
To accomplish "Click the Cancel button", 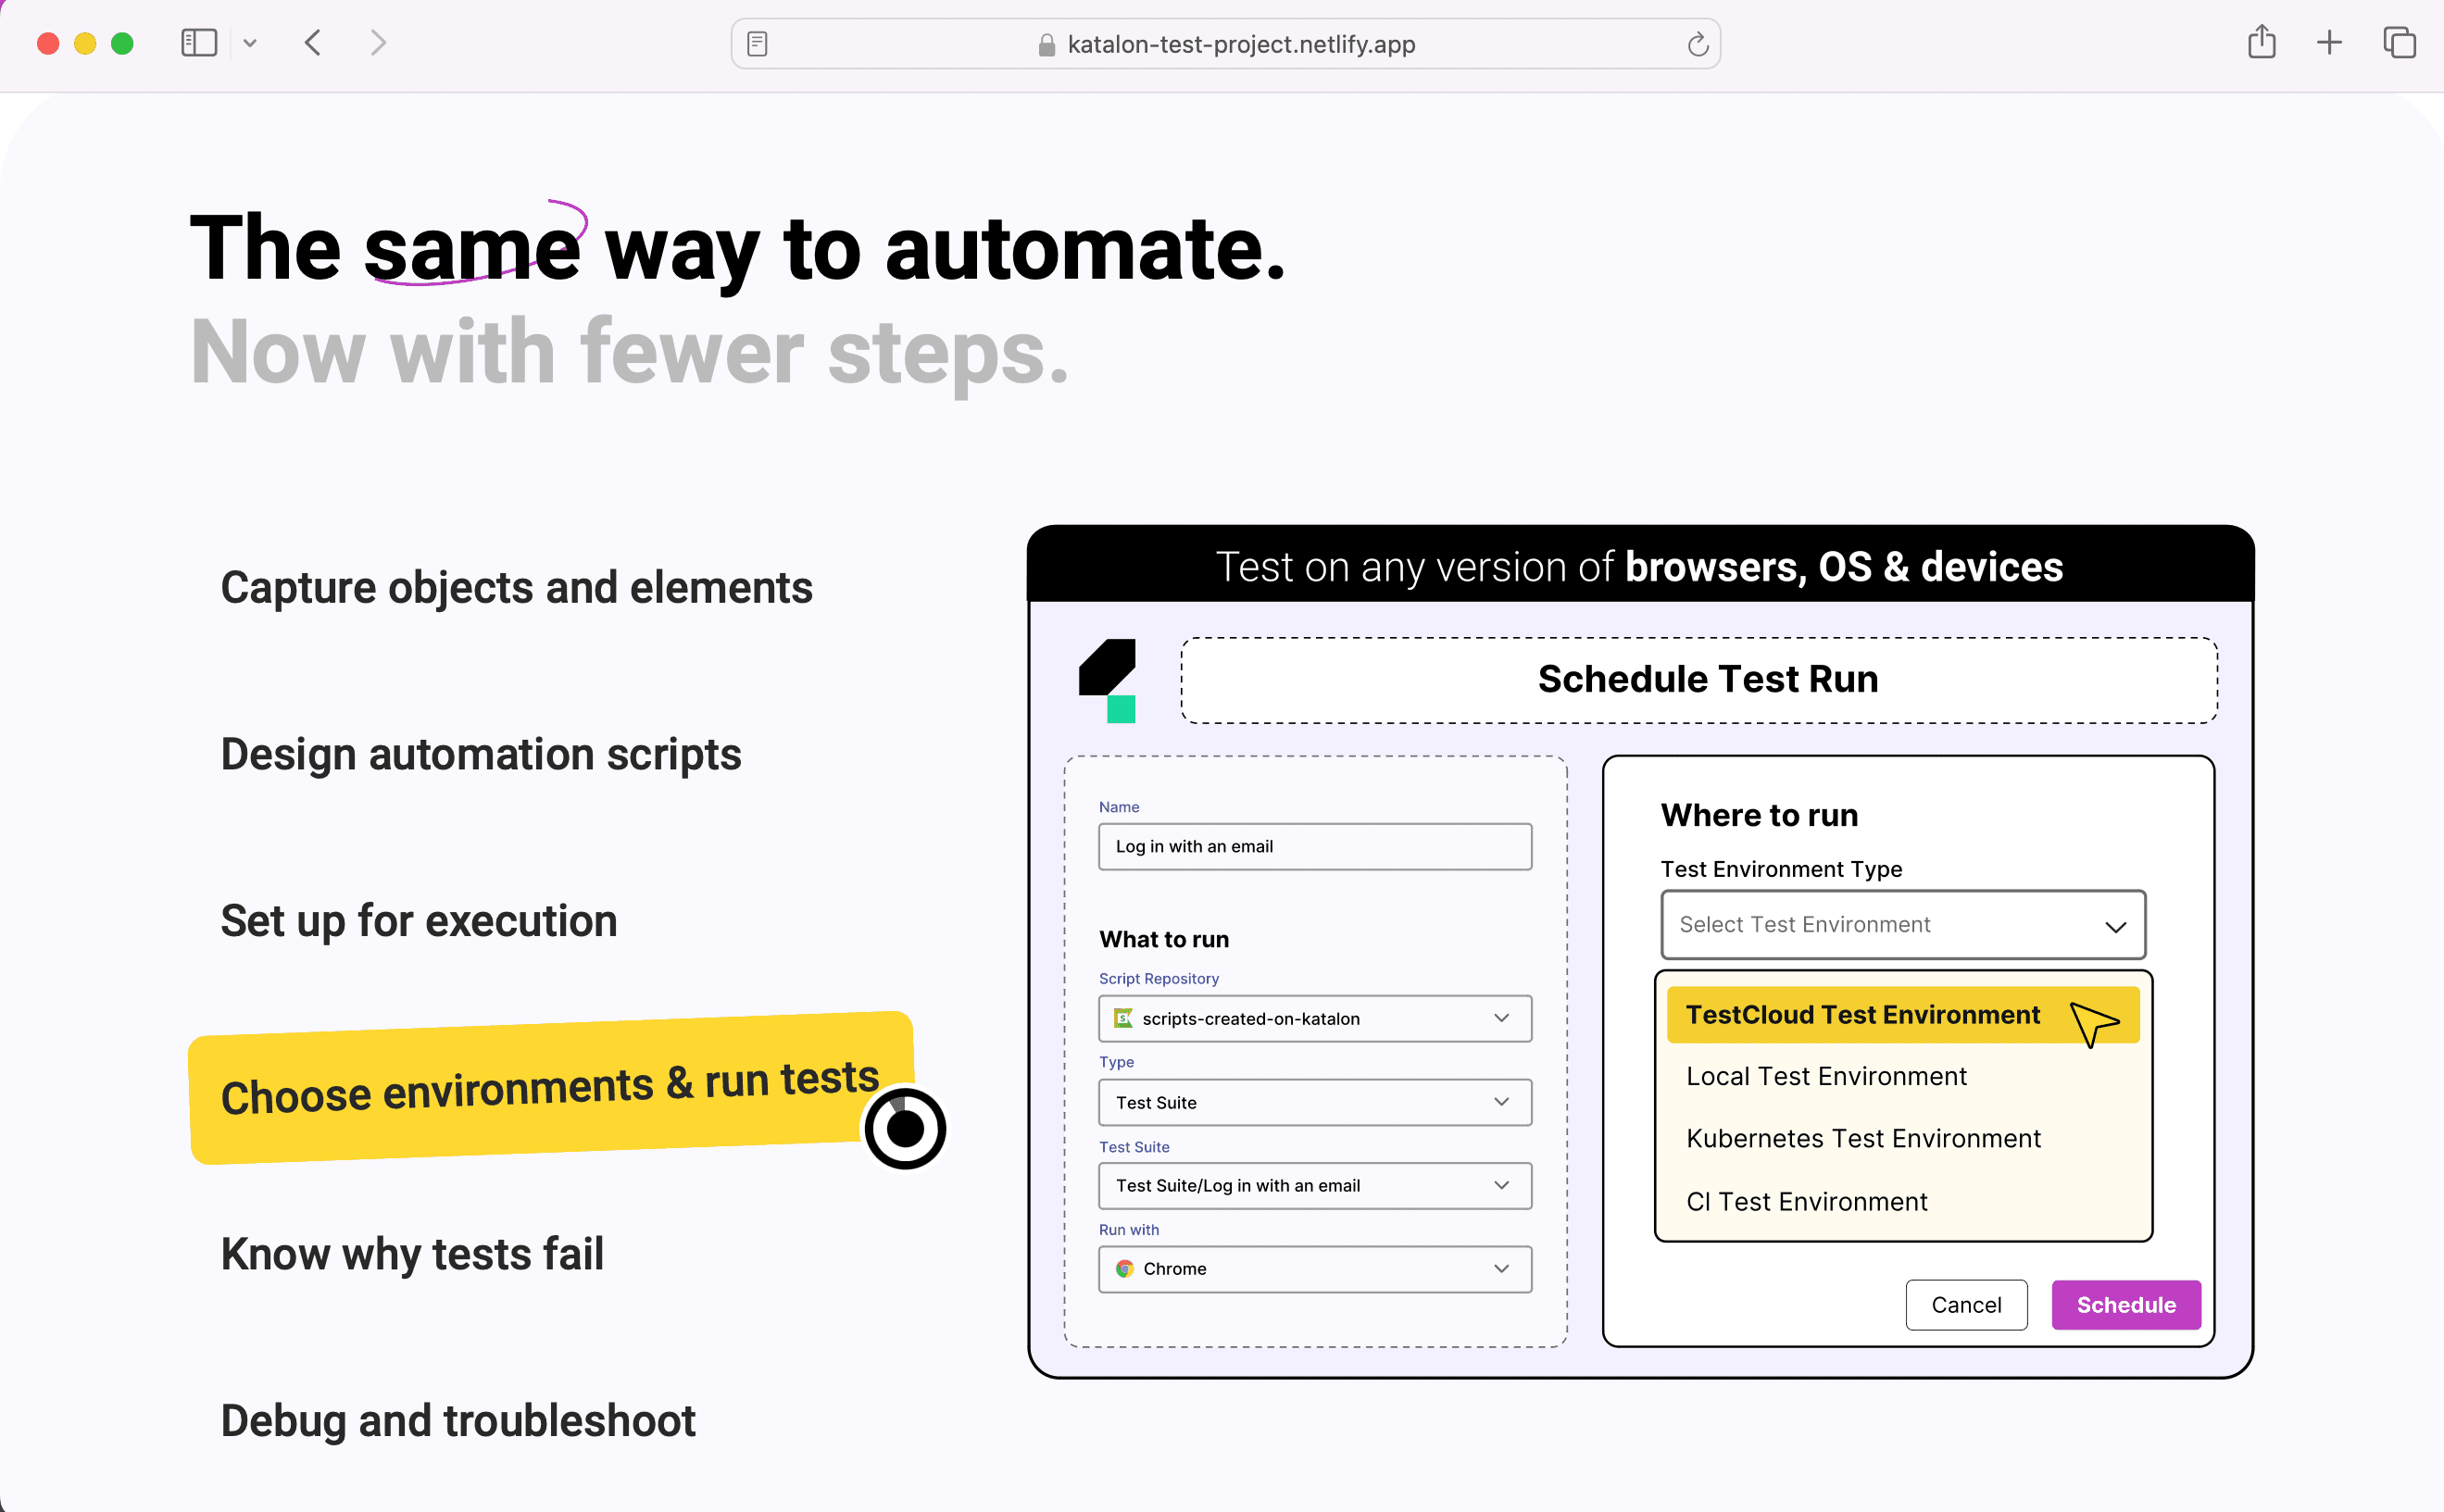I will [x=1965, y=1304].
